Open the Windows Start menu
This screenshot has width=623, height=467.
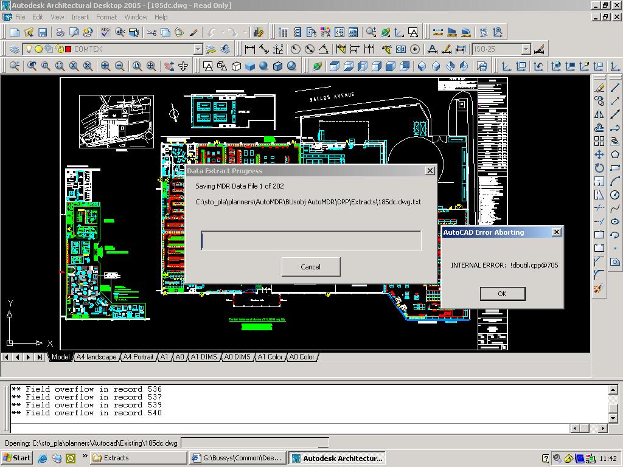[16, 458]
